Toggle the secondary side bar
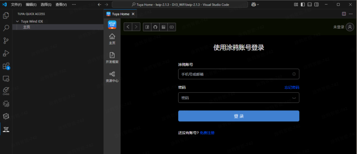Image resolution: width=357 pixels, height=154 pixels. pos(316,5)
